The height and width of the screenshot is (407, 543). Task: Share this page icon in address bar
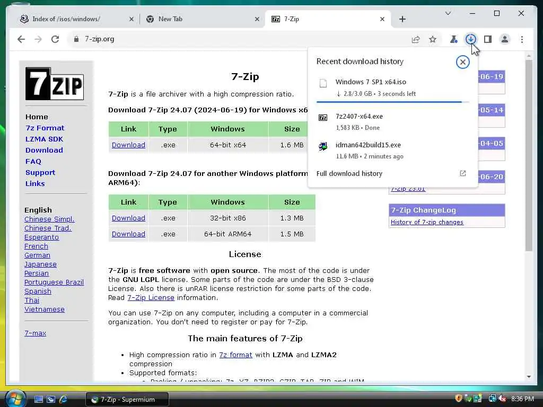(416, 39)
